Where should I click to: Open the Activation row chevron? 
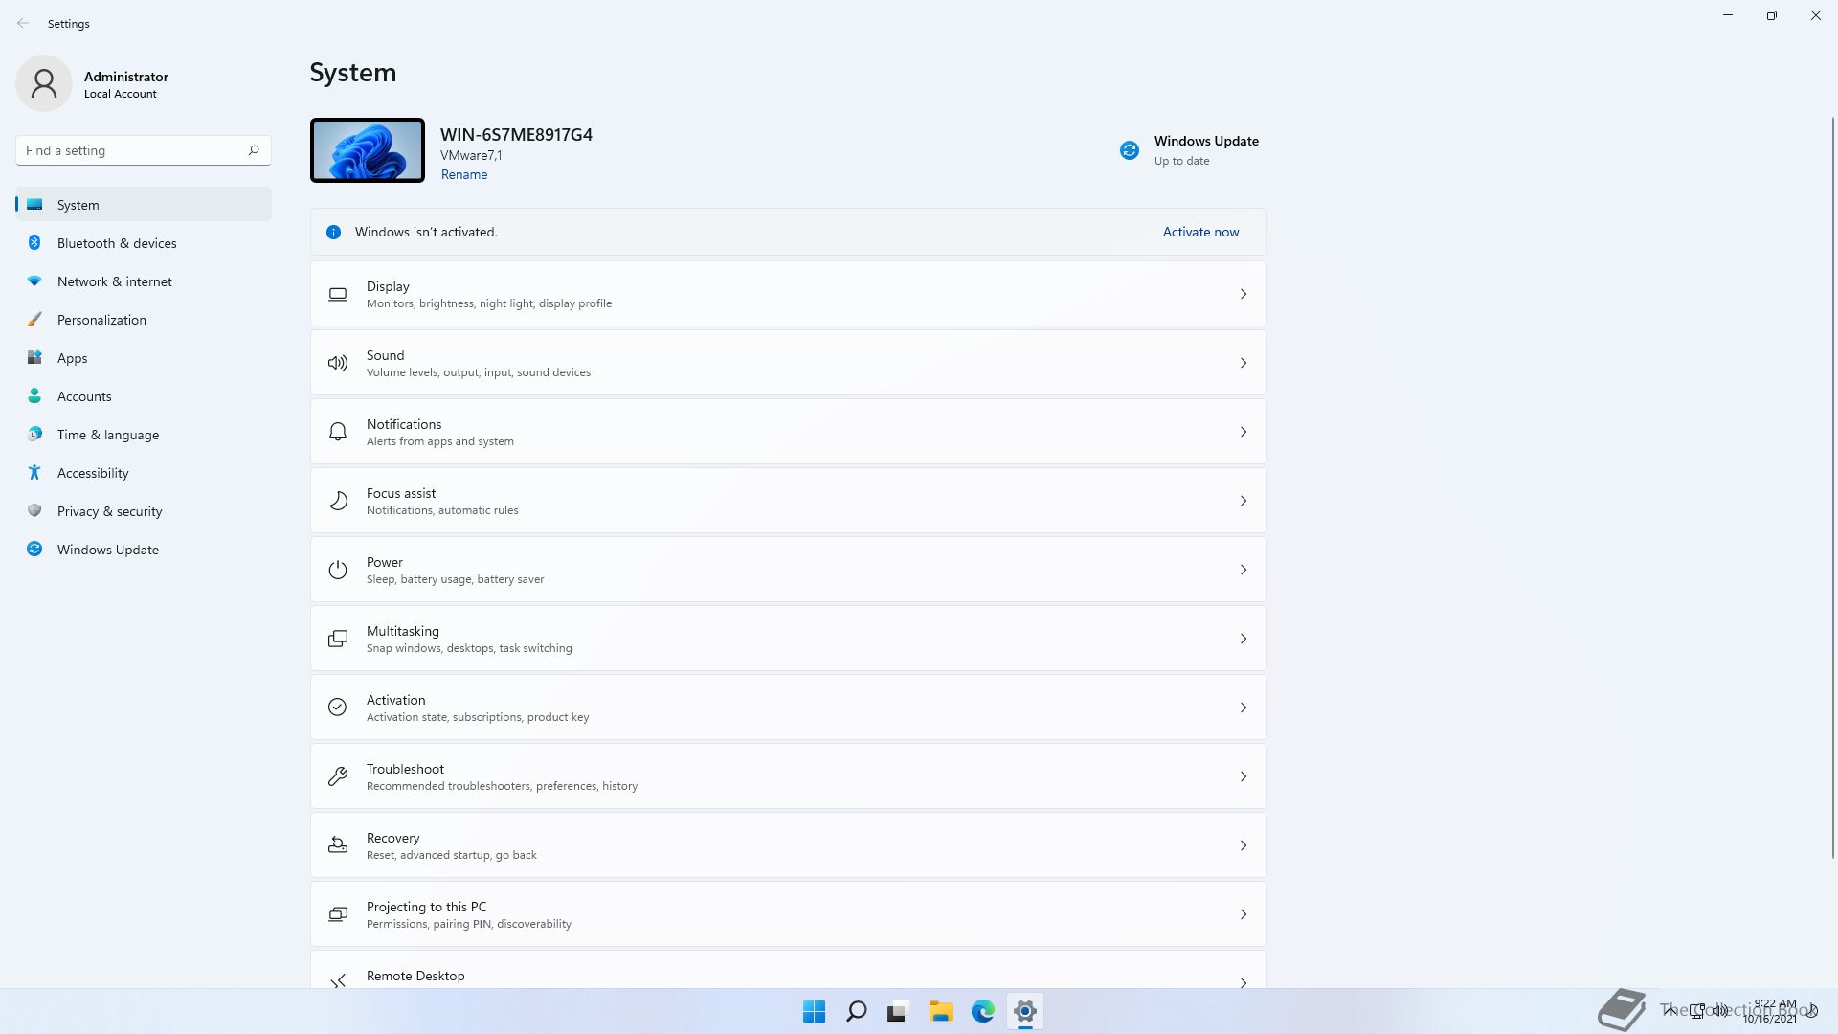[x=1243, y=708]
